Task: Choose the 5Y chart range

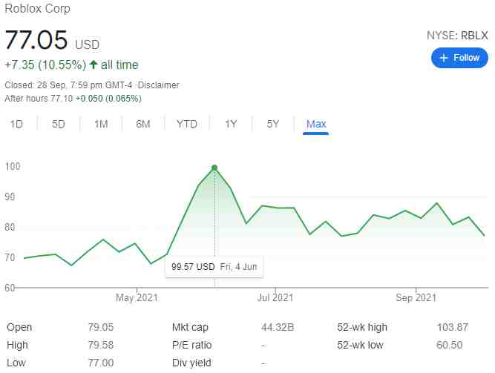Action: (273, 124)
